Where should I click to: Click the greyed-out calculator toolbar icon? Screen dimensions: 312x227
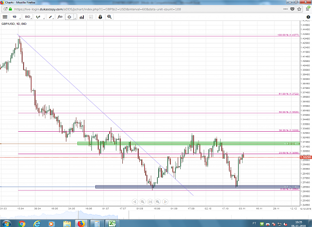tap(91, 17)
